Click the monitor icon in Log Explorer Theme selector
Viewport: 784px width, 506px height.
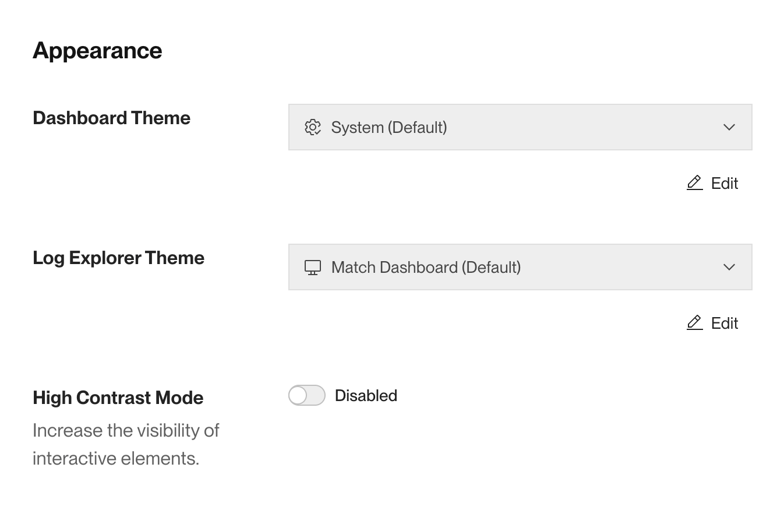313,267
